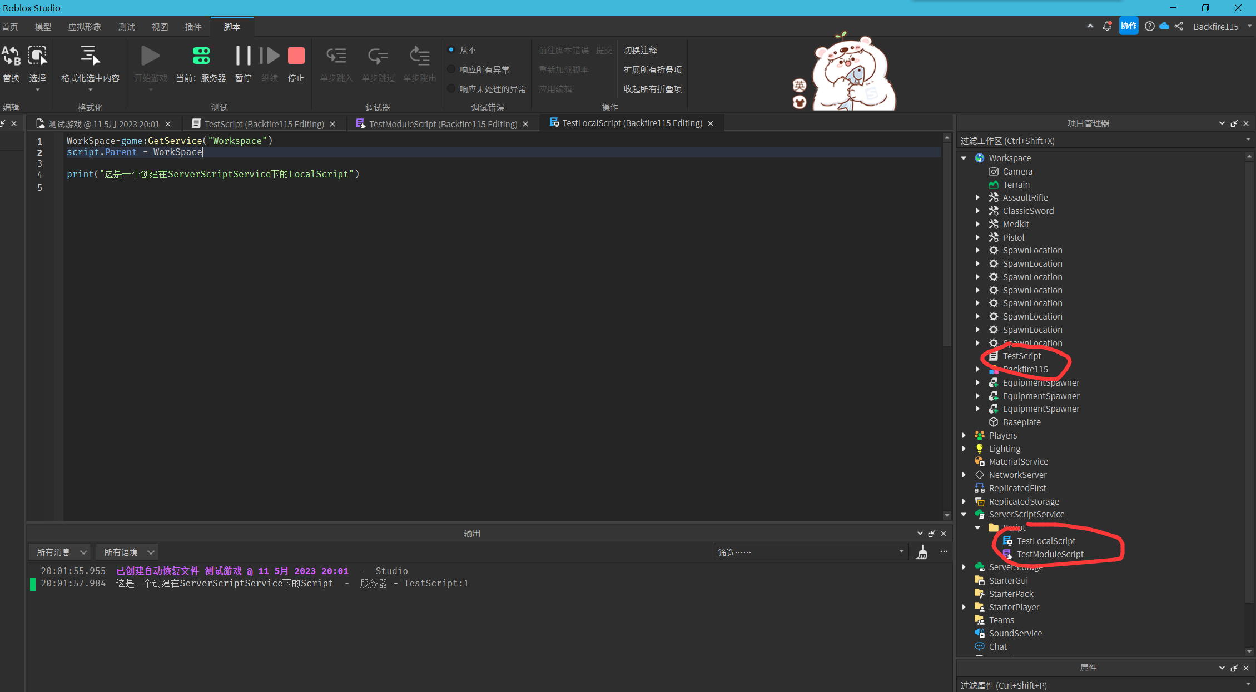Select the Workspace globe icon in Explorer
Image resolution: width=1256 pixels, height=692 pixels.
coord(980,158)
